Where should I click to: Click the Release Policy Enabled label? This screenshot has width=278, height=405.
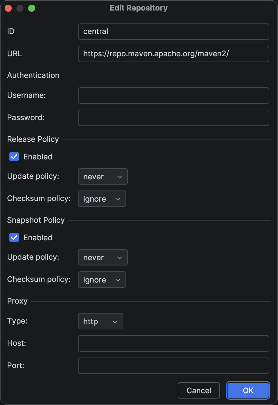38,157
